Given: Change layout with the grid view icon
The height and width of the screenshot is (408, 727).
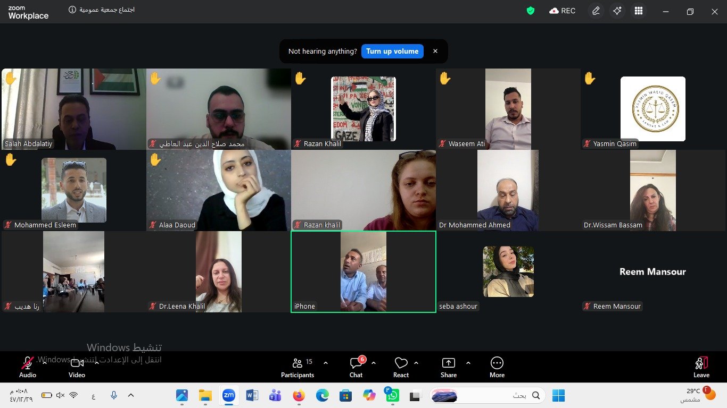Looking at the screenshot, I should coord(639,11).
